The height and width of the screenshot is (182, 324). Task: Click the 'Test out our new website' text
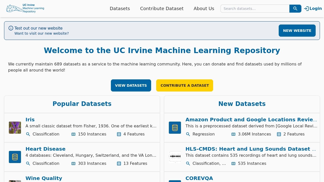pyautogui.click(x=38, y=28)
